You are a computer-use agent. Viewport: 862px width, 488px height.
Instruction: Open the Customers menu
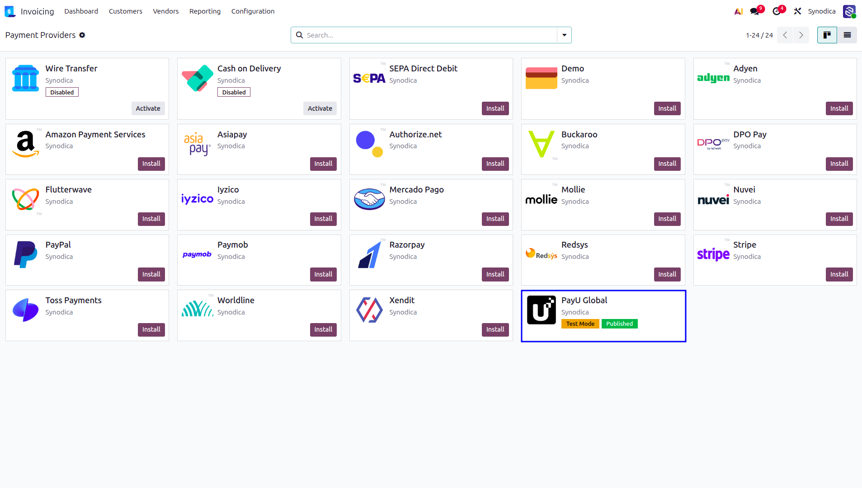[x=125, y=11]
